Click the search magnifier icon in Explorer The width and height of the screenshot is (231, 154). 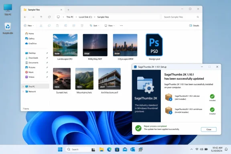click(198, 17)
